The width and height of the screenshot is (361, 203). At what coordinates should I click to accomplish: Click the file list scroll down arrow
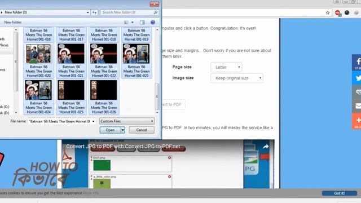point(157,112)
